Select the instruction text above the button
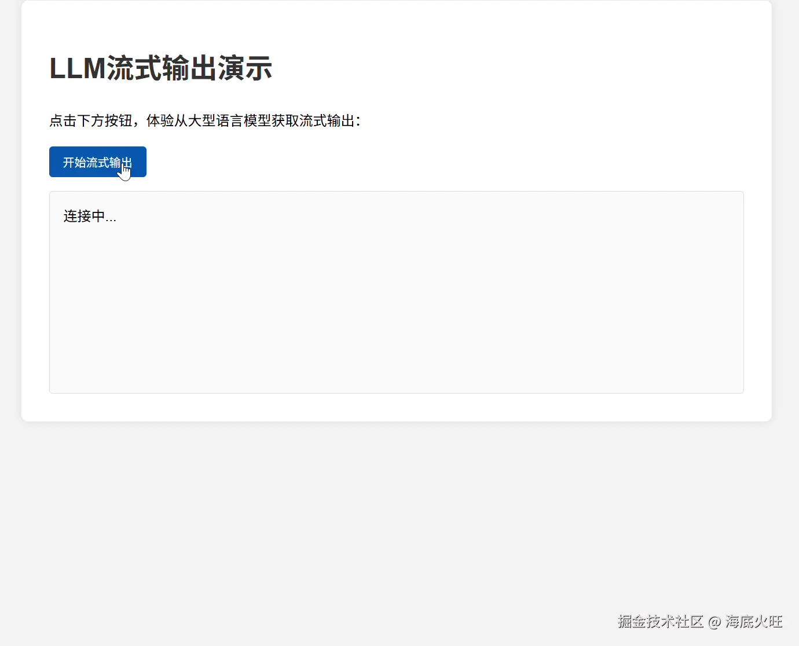Image resolution: width=799 pixels, height=646 pixels. tap(205, 121)
